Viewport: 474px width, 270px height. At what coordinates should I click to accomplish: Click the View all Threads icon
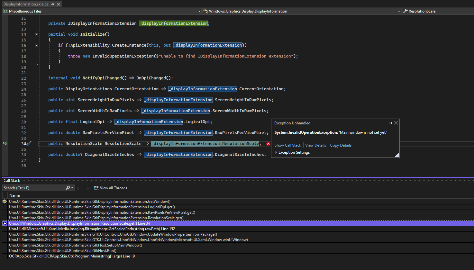[x=96, y=188]
